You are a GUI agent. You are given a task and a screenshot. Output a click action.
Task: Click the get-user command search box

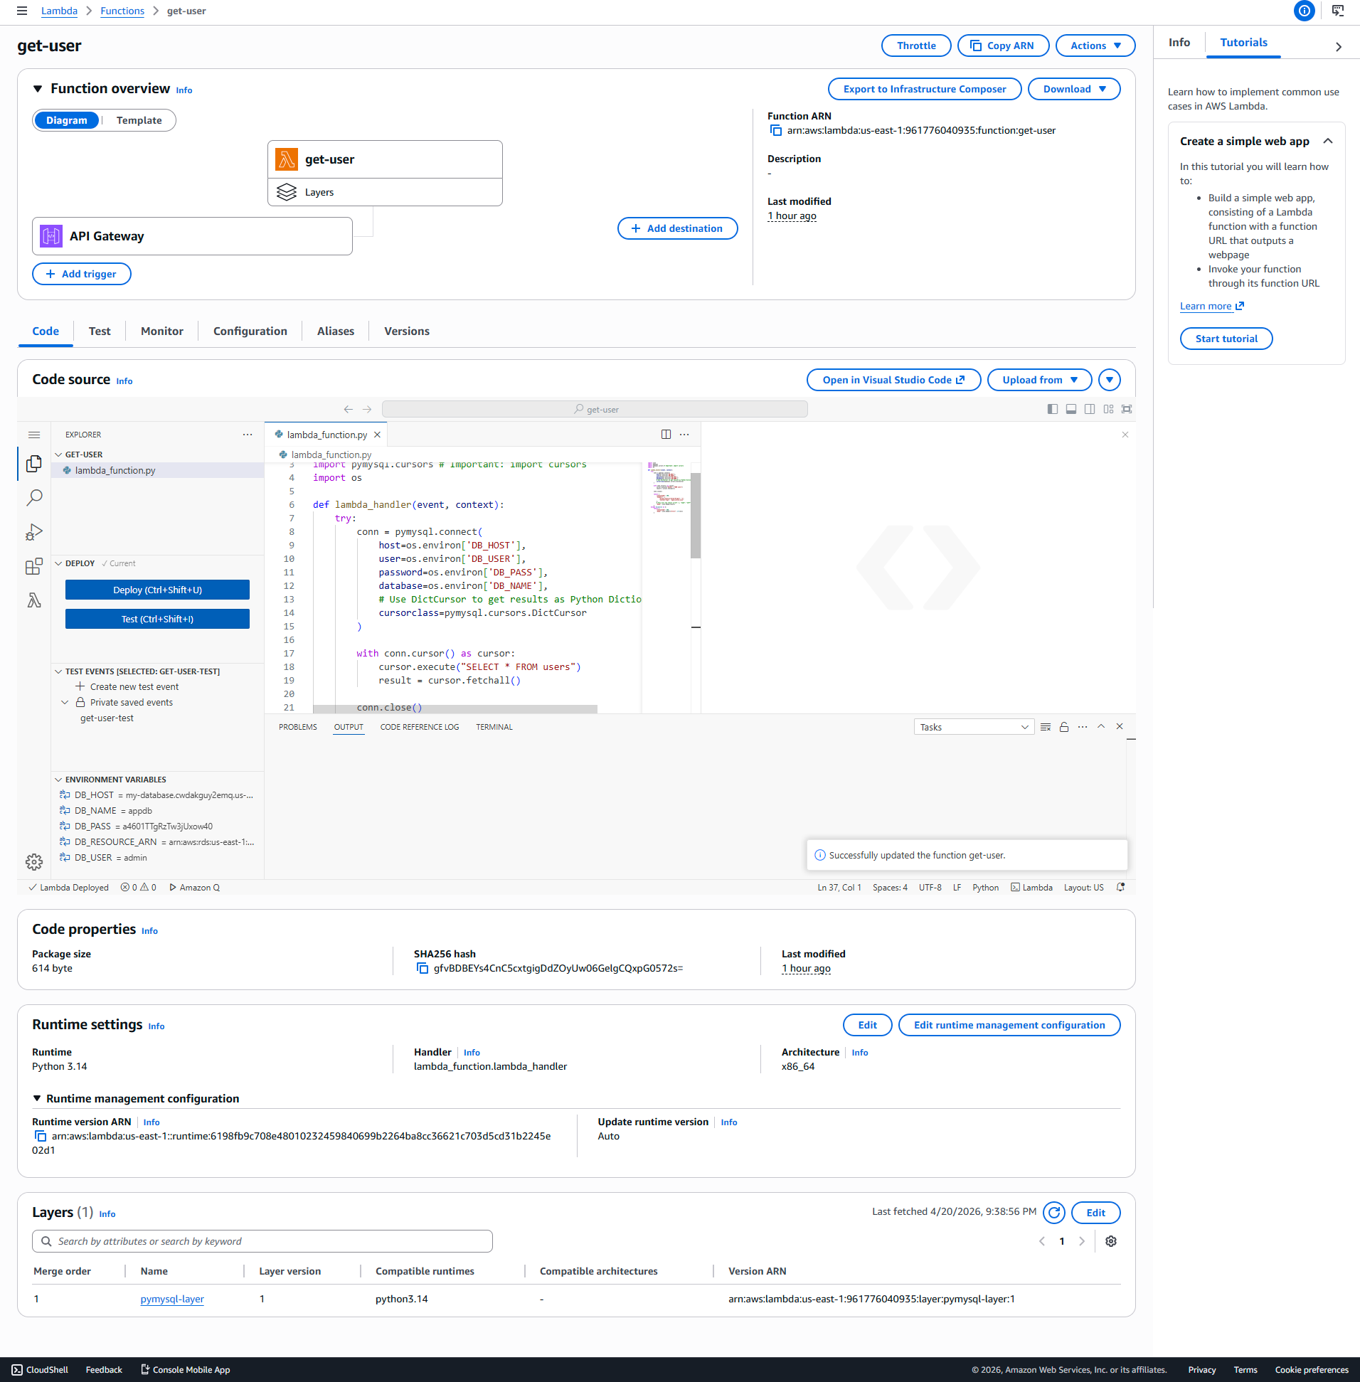click(594, 409)
